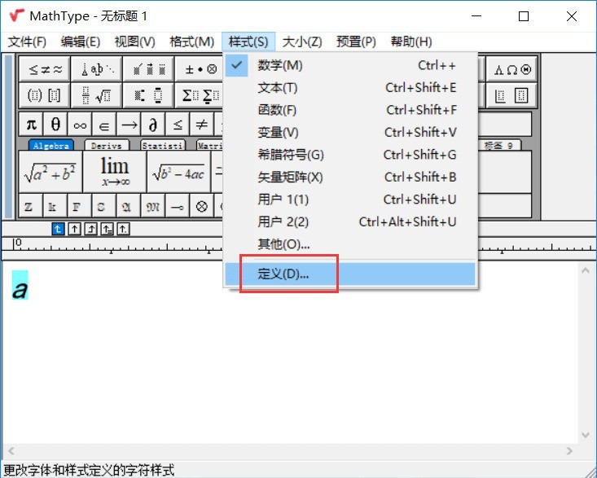Select the fourth tab alignment button

pos(107,229)
